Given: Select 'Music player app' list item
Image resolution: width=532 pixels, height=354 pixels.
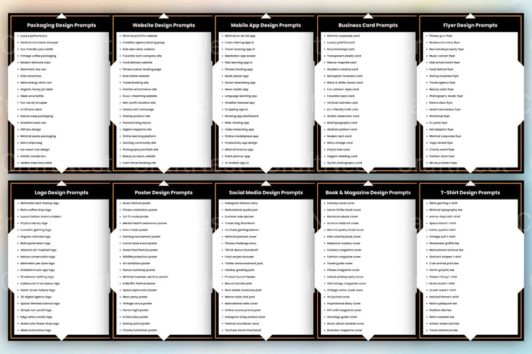Looking at the screenshot, I should [237, 76].
